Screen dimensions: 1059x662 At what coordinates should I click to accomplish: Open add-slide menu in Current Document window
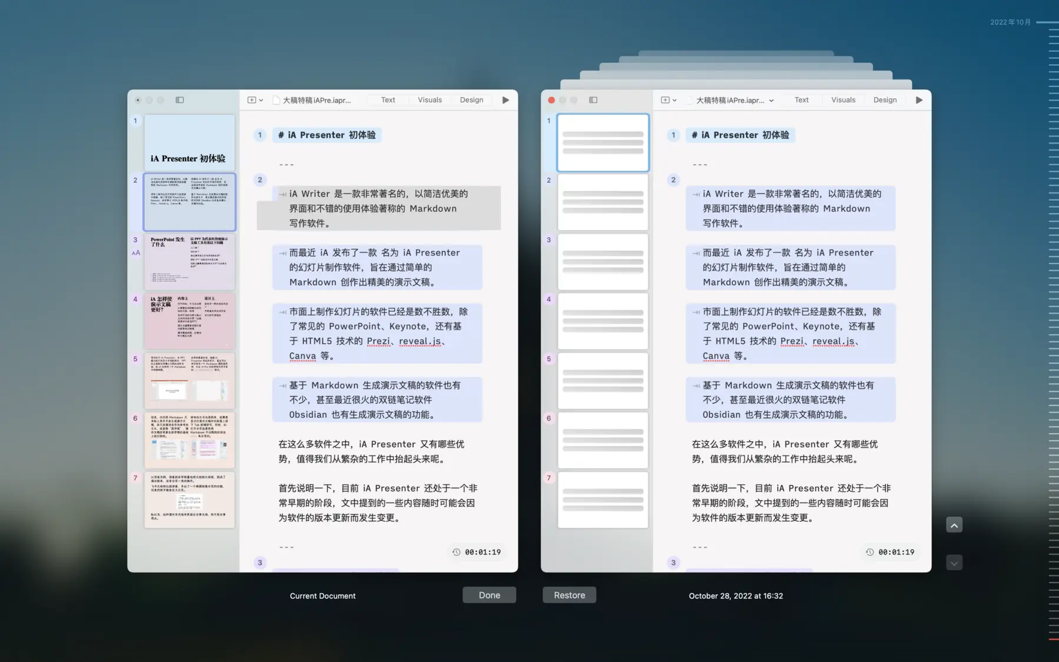[255, 100]
